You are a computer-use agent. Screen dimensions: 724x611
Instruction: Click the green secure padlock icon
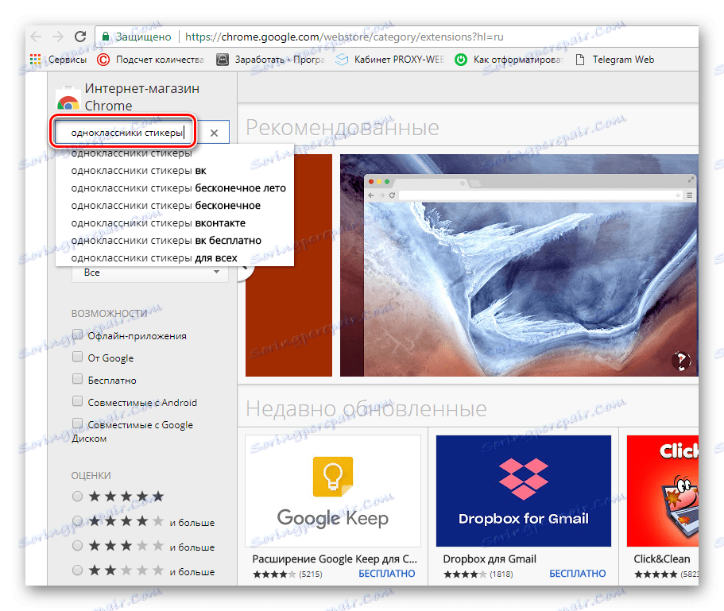click(106, 37)
